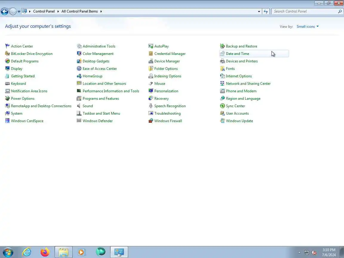Image resolution: width=344 pixels, height=258 pixels.
Task: Open the Windows Start button
Action: pos(8,252)
